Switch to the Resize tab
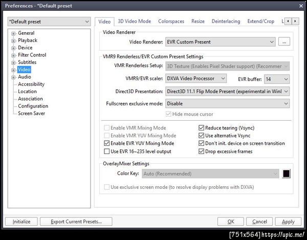Image resolution: width=307 pixels, height=240 pixels. [198, 21]
